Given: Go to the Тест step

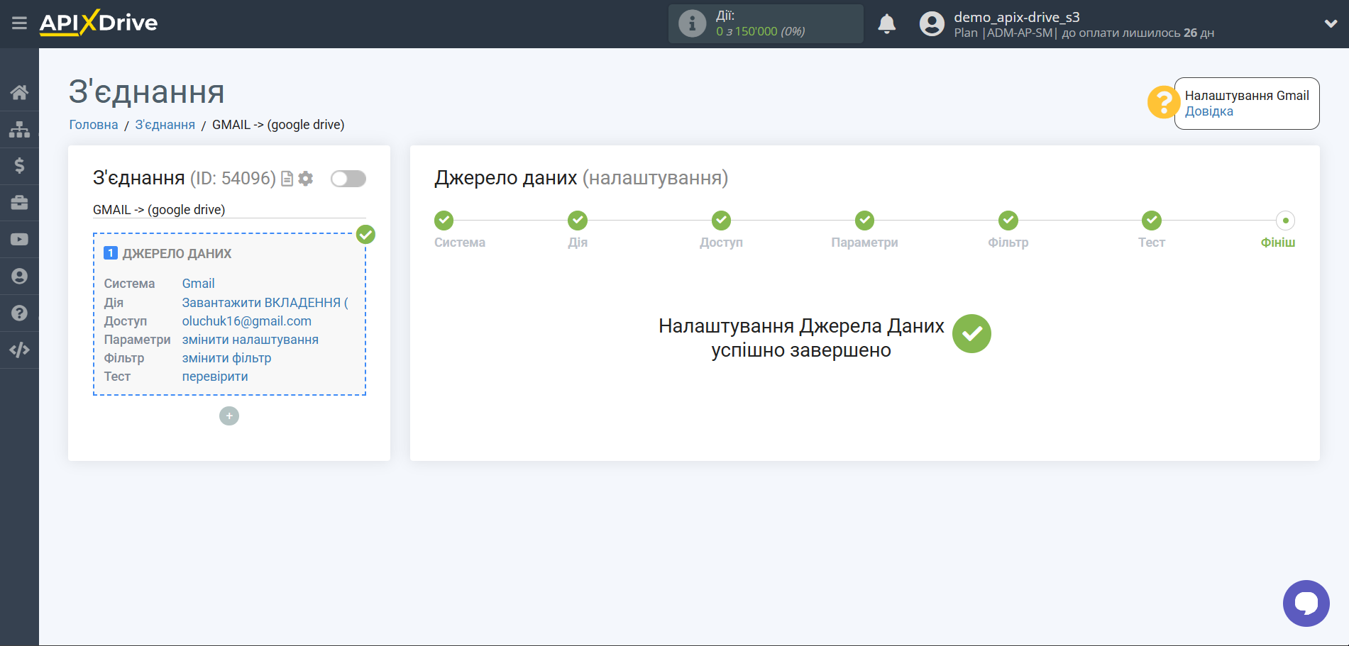Looking at the screenshot, I should point(1152,221).
